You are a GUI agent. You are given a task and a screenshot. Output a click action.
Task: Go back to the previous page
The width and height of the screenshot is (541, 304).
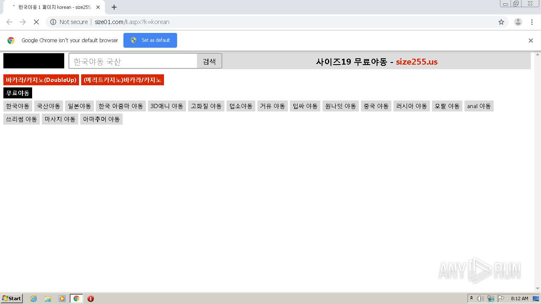[9, 22]
